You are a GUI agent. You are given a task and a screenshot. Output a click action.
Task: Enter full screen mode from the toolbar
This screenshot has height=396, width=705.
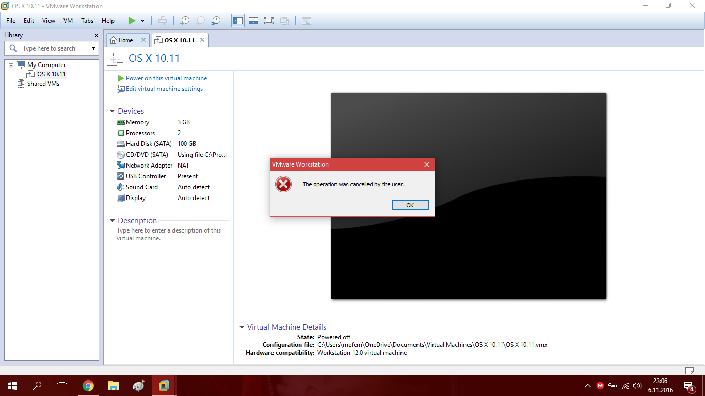[x=268, y=21]
